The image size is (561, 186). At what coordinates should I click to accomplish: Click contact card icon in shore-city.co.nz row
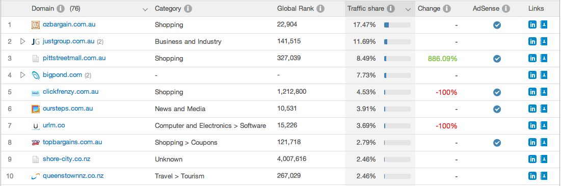pos(544,159)
